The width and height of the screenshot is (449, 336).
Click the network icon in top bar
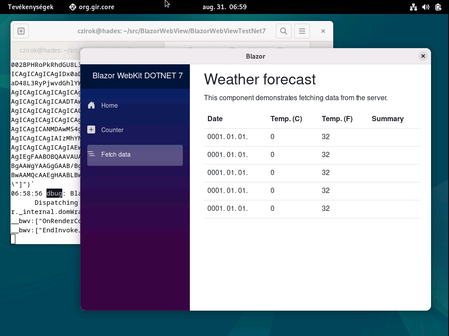click(x=413, y=7)
